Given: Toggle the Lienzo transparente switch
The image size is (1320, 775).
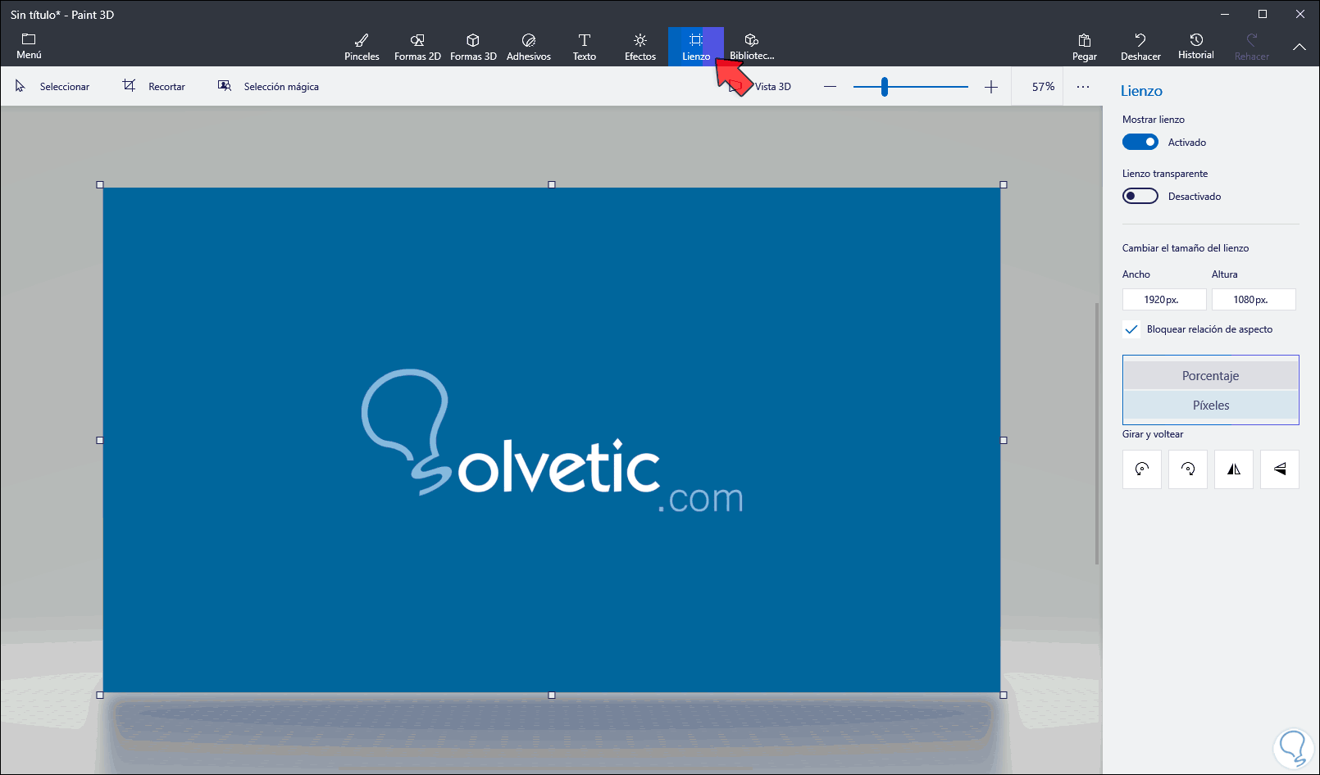Looking at the screenshot, I should point(1140,196).
